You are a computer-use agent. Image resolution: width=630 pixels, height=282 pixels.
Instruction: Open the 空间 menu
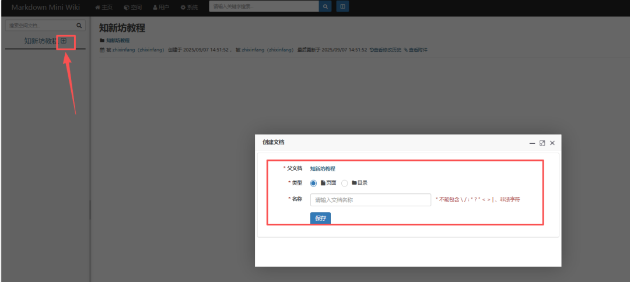[x=132, y=7]
